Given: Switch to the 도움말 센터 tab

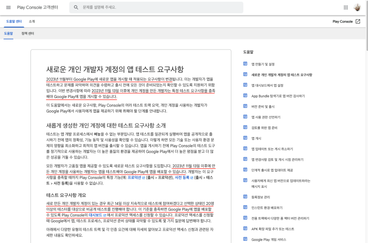Looking at the screenshot, I should pos(14,21).
